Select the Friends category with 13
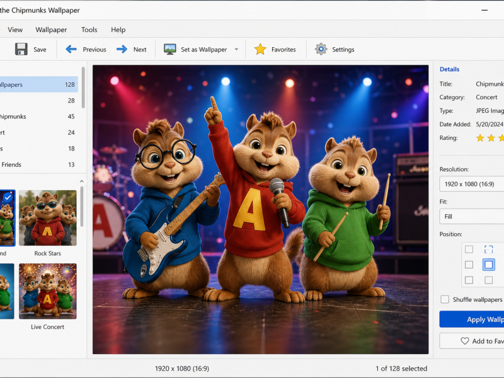 (39, 164)
